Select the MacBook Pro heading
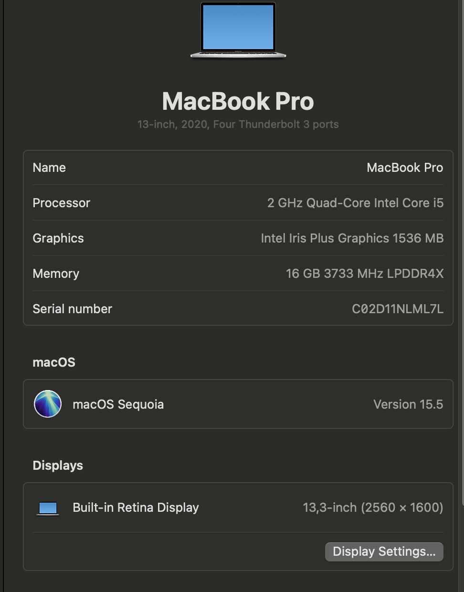The height and width of the screenshot is (592, 464). 238,101
